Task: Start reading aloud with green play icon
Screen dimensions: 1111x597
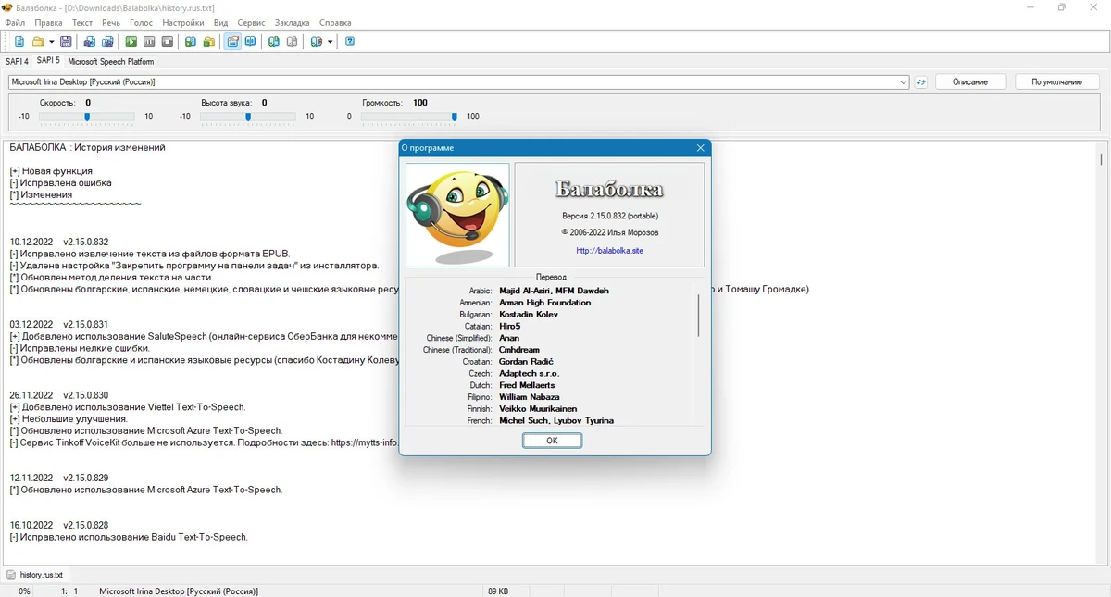Action: pos(131,42)
